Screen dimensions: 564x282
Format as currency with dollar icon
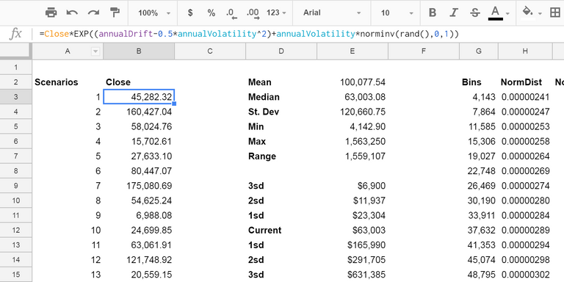190,13
